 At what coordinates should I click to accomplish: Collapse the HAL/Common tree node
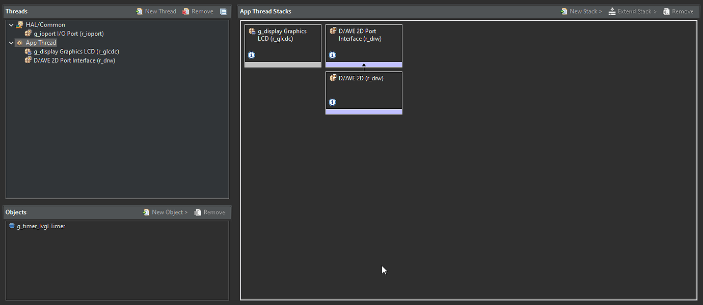click(x=11, y=24)
